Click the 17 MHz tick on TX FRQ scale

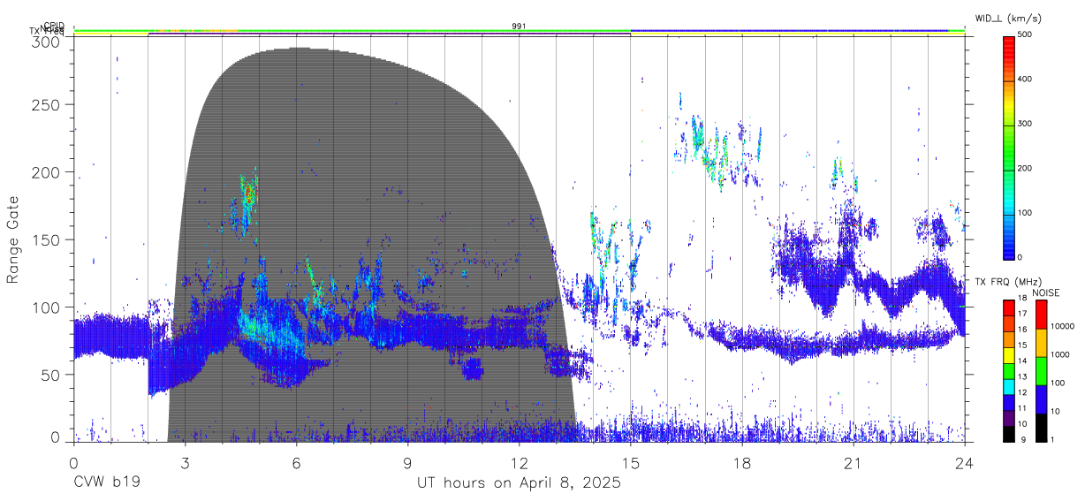tap(1023, 314)
